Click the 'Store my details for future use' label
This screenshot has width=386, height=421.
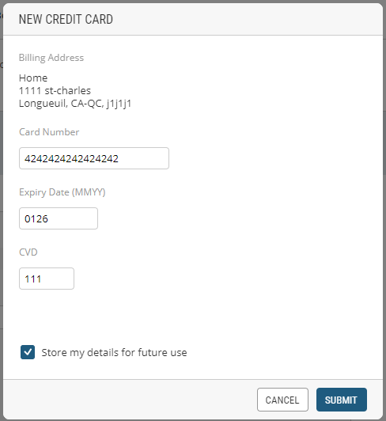coord(114,352)
